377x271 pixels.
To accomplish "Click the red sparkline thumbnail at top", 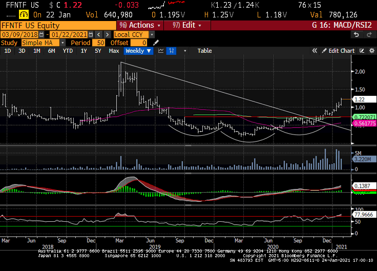I will 177,3.
